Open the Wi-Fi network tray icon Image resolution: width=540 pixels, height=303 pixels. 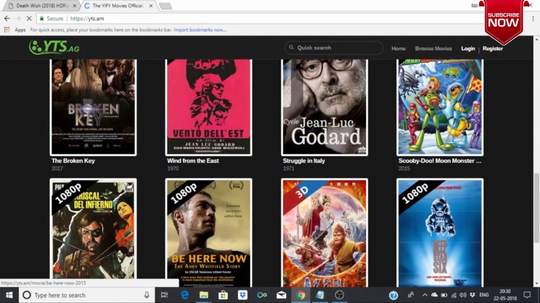point(454,295)
